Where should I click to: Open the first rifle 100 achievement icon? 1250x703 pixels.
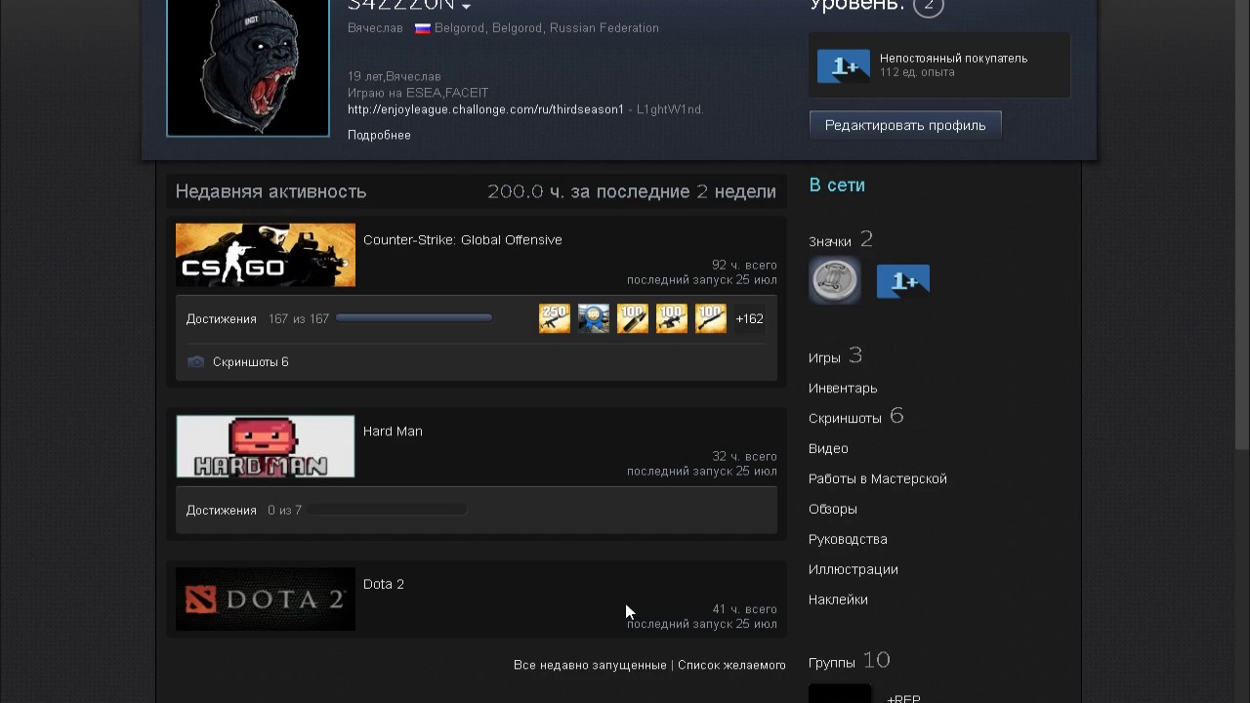633,318
